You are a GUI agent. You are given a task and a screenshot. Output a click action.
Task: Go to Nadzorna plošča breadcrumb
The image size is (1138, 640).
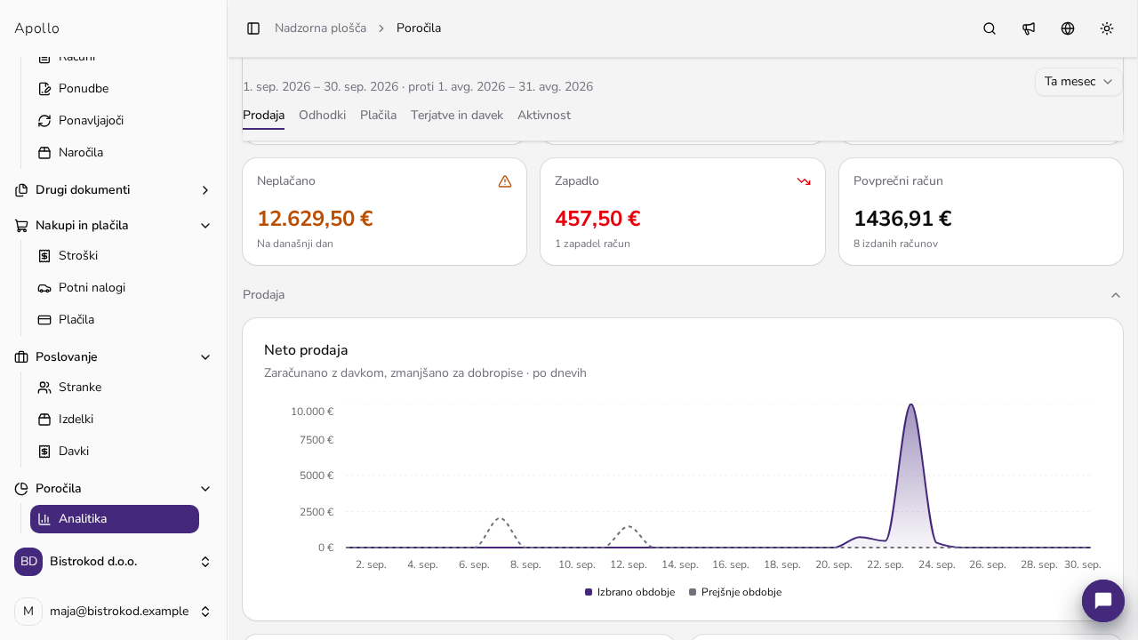320,28
